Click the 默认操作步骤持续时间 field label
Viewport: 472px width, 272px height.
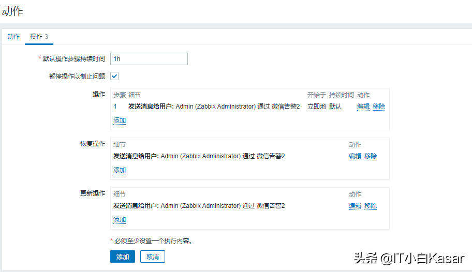coord(73,59)
